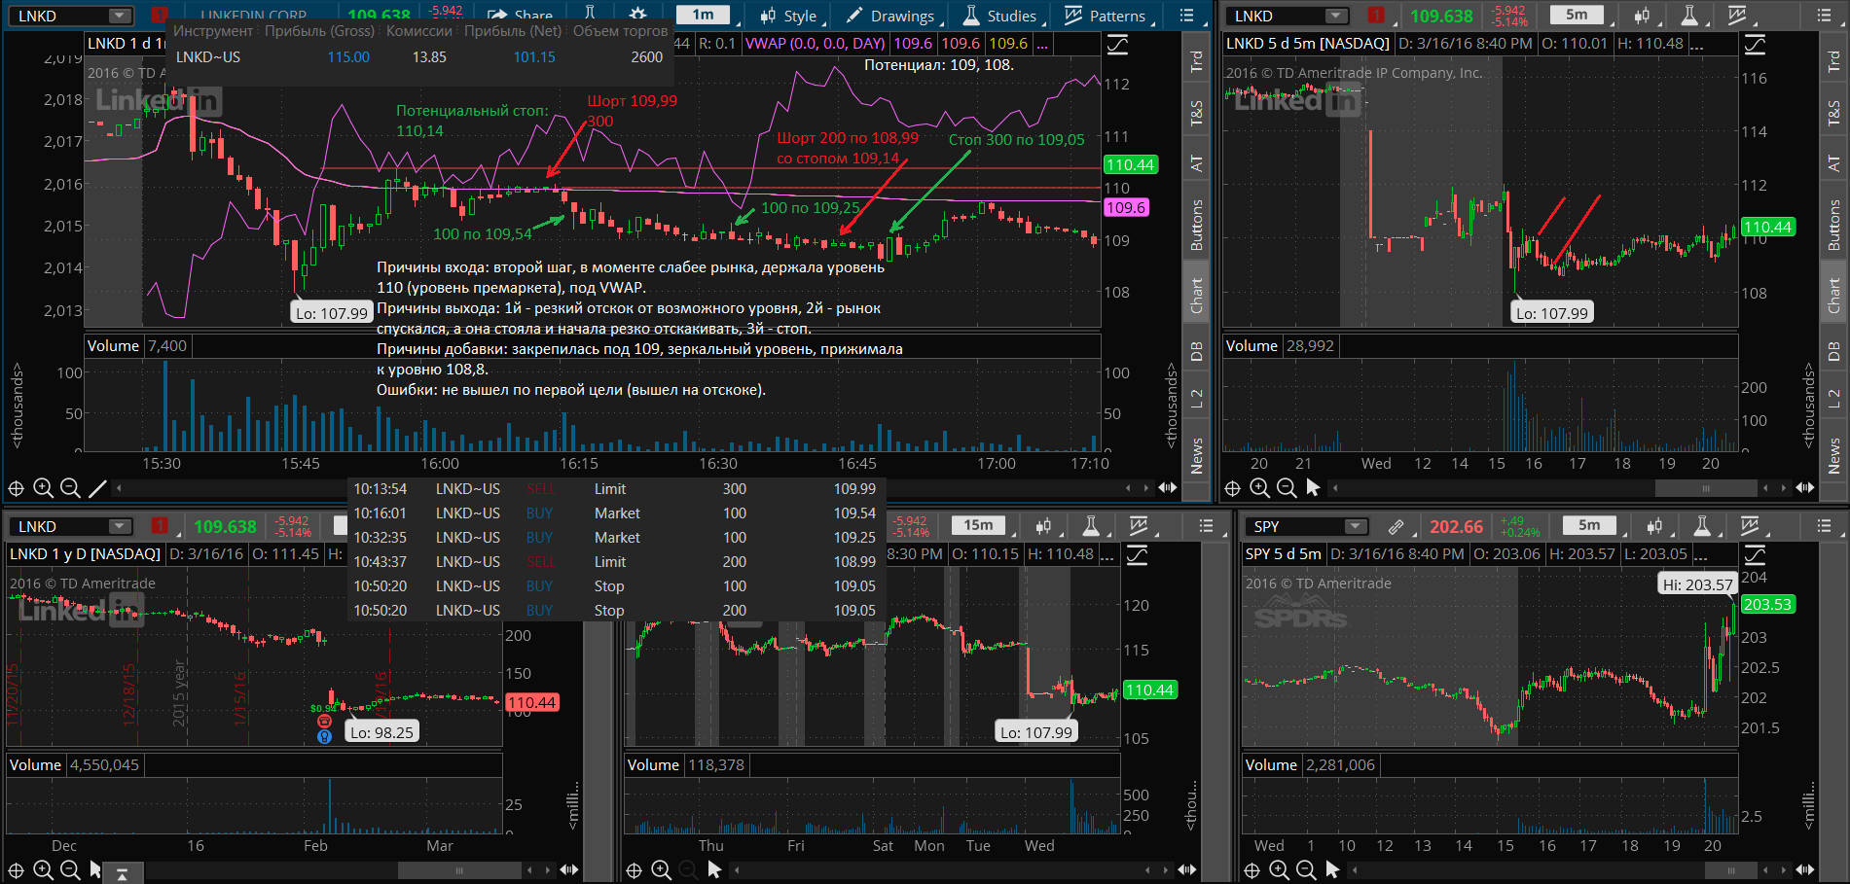The height and width of the screenshot is (884, 1850).
Task: Click the chain link icon next to SPY
Action: pyautogui.click(x=1396, y=526)
